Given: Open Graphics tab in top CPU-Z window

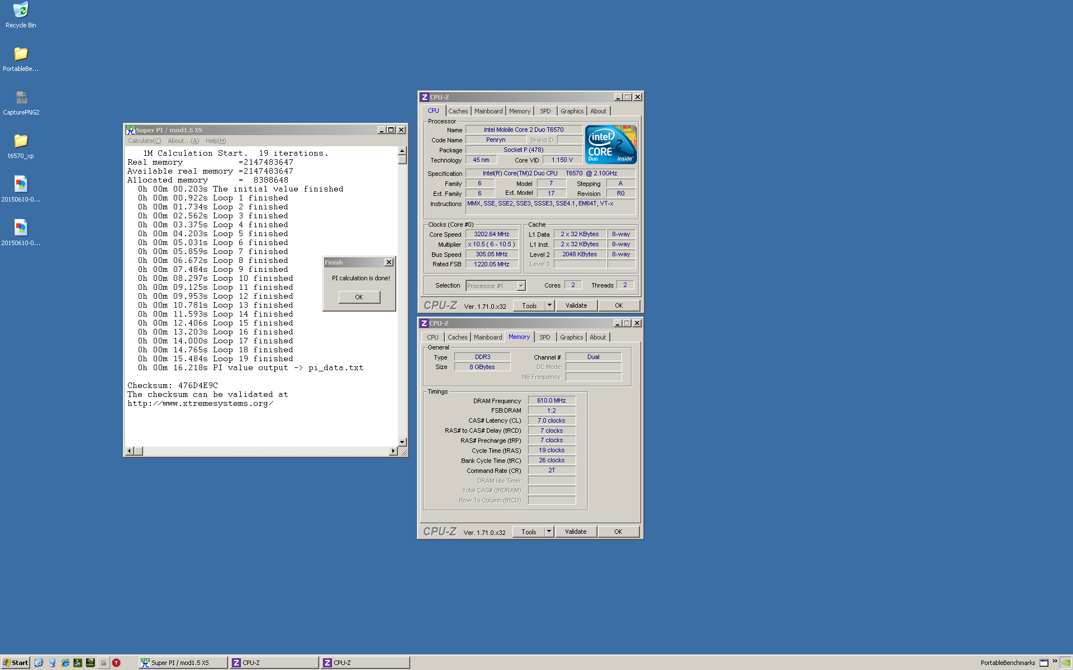Looking at the screenshot, I should click(x=572, y=111).
